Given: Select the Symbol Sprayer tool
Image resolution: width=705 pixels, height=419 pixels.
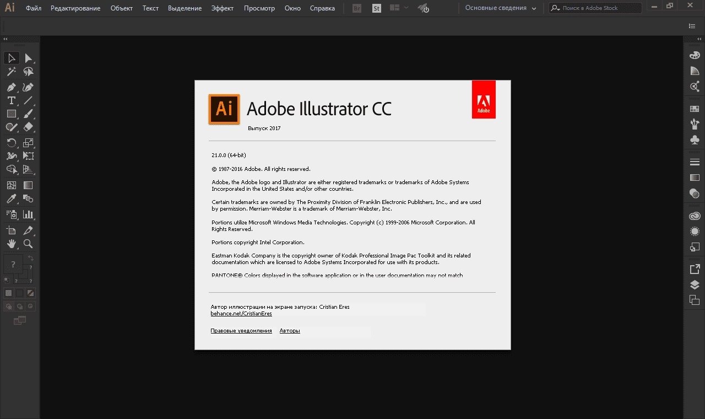Looking at the screenshot, I should (x=11, y=214).
